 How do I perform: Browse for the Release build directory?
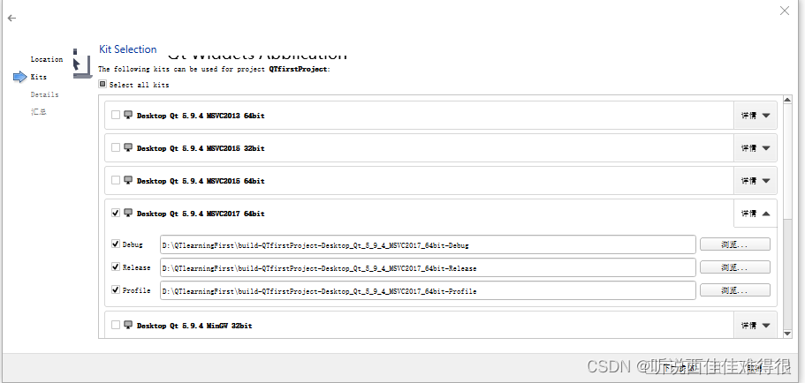[x=734, y=267]
